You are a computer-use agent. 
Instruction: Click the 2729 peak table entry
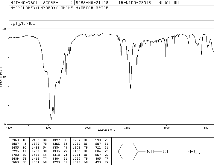click(19, 155)
